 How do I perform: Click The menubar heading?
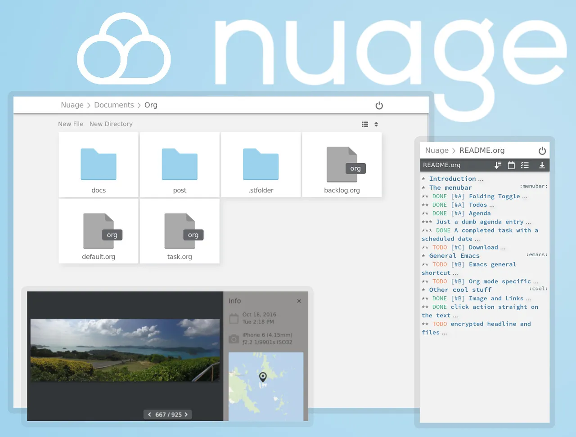click(450, 187)
